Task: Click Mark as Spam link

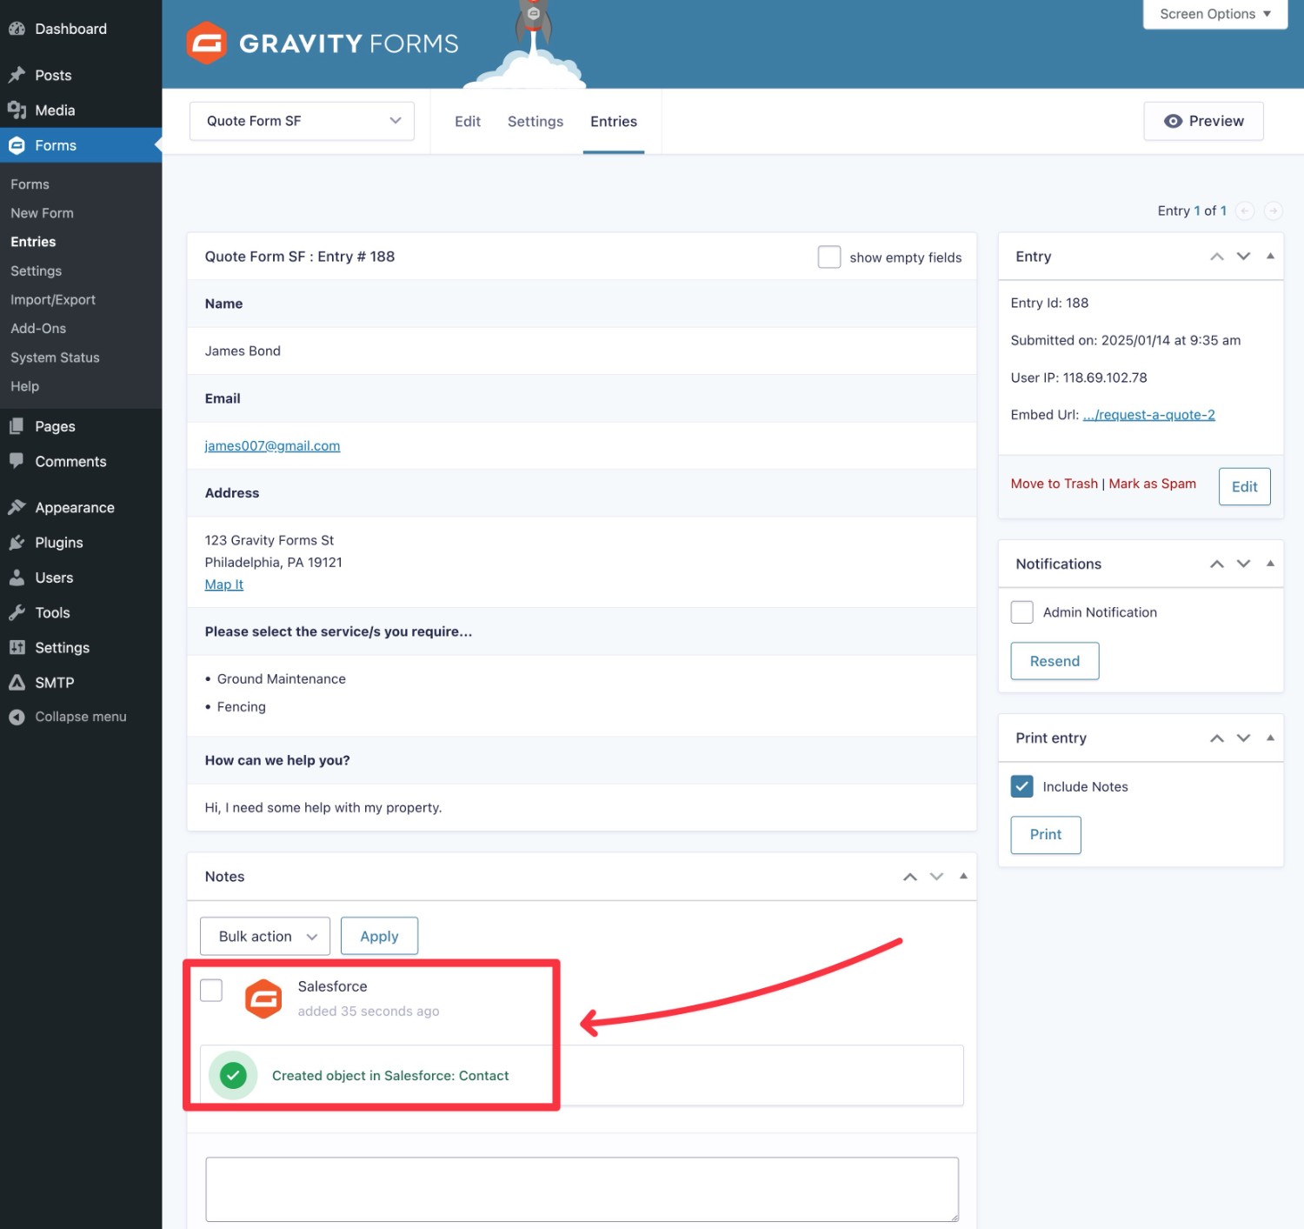Action: (1152, 484)
